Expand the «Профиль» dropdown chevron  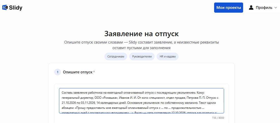(x=276, y=8)
